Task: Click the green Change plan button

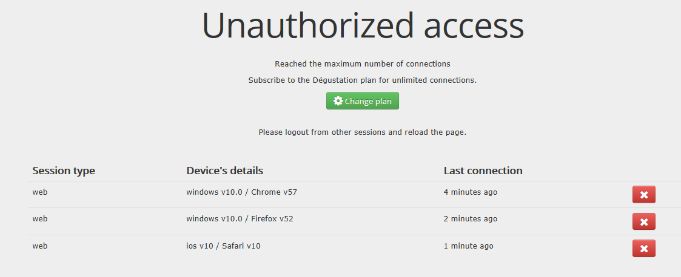Action: tap(363, 101)
